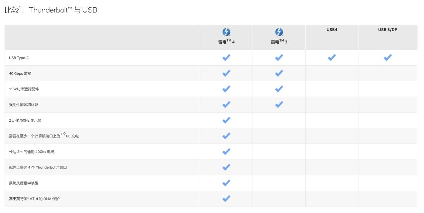
Task: Click checkmark in 基于英特尔 VT-d 的 DMA 保护 row
Action: pos(226,199)
